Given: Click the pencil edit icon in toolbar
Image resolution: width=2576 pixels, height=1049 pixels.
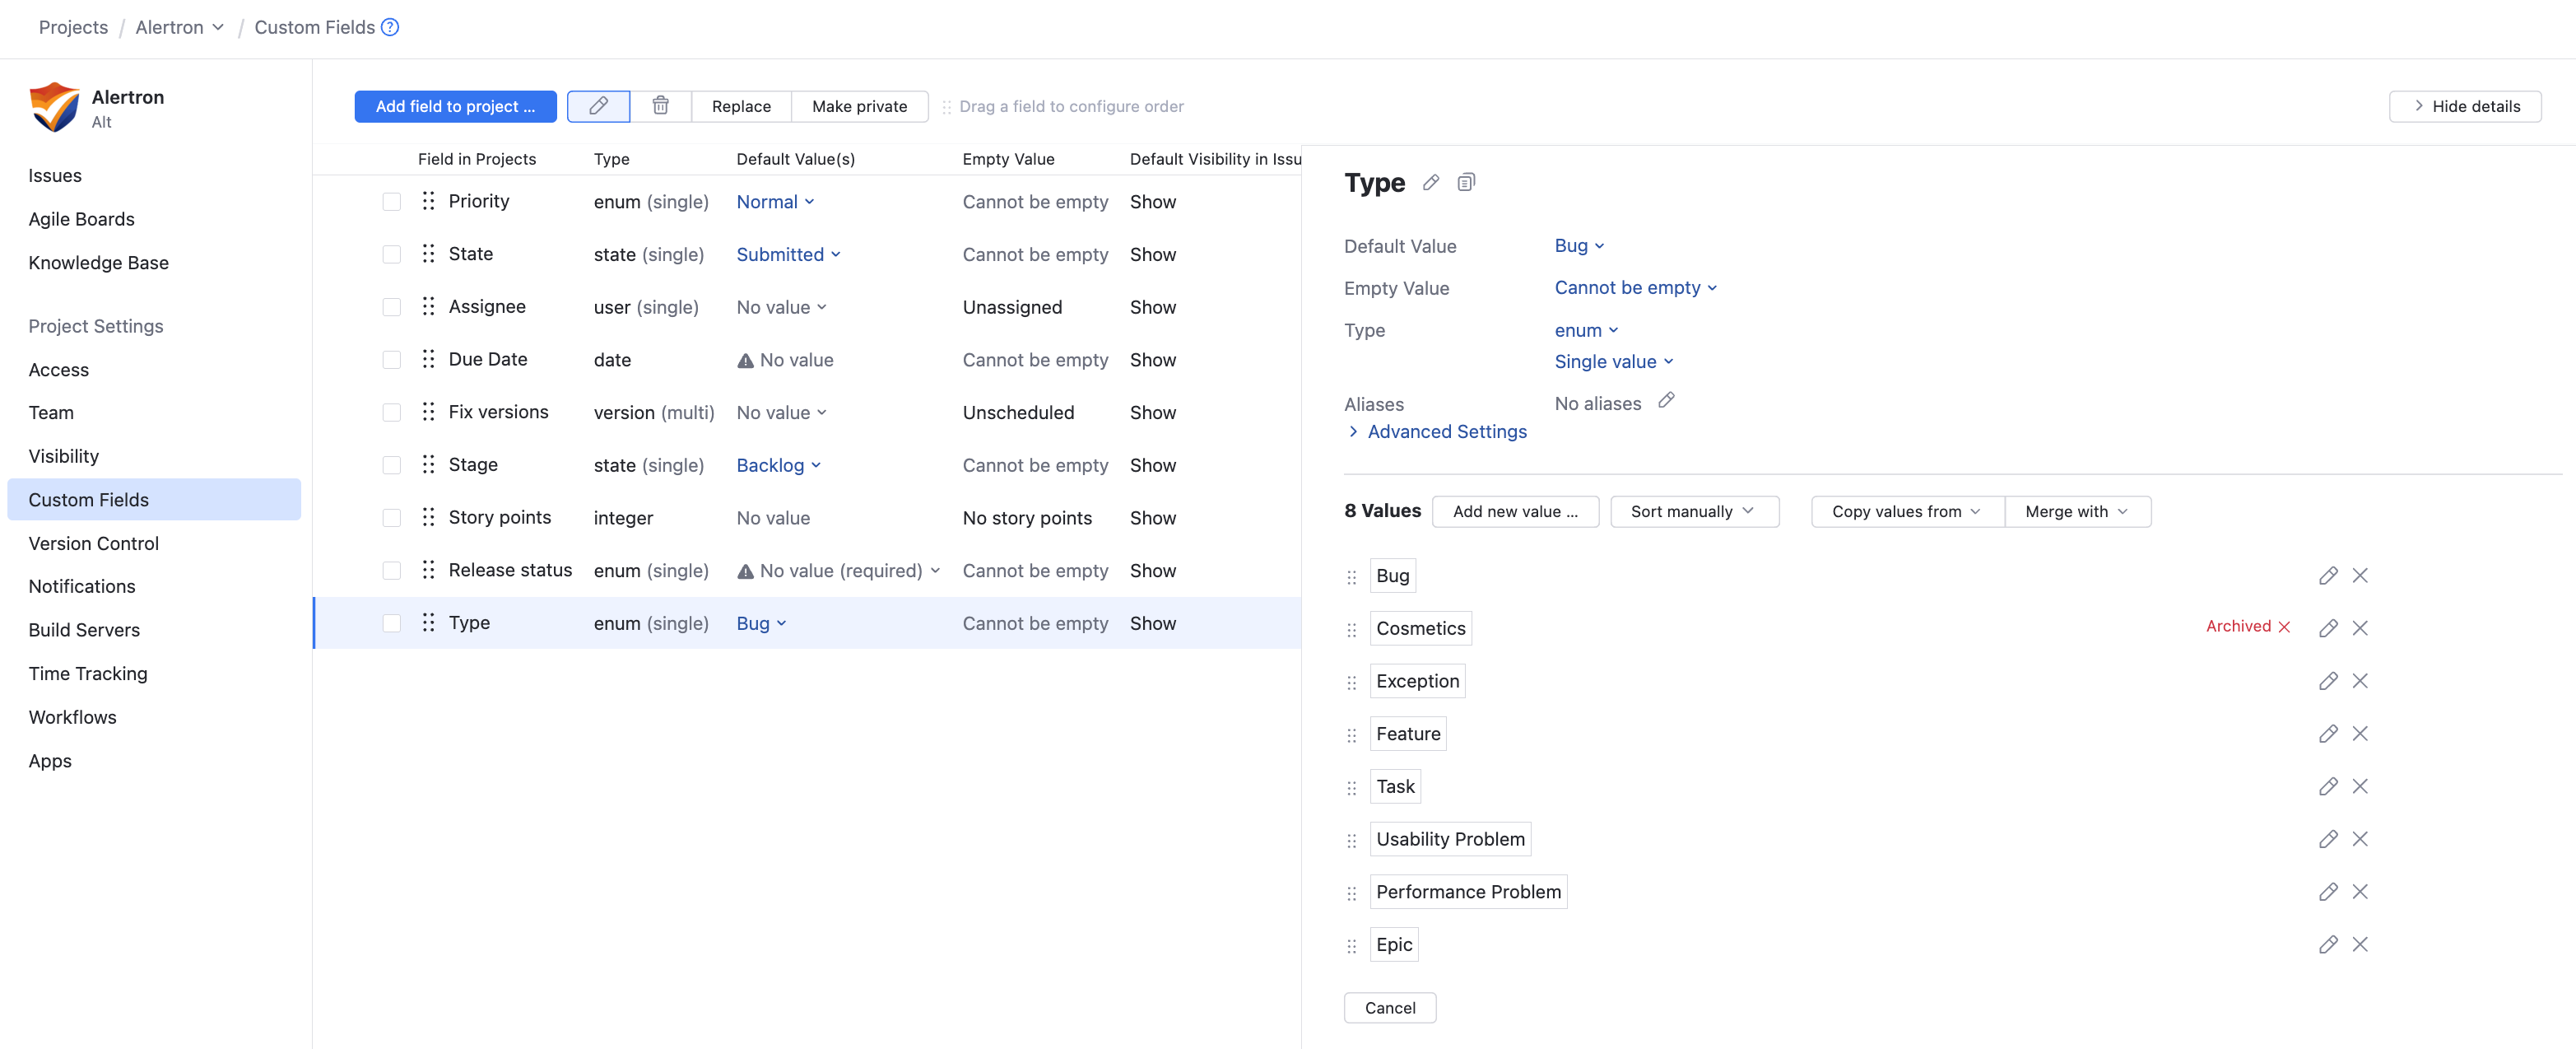Looking at the screenshot, I should pos(598,106).
